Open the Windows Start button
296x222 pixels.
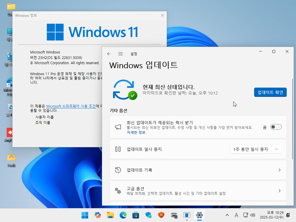85,215
